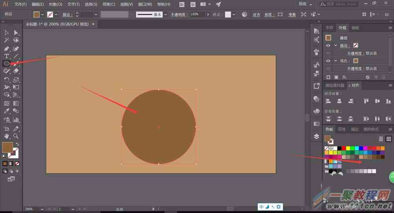Click the red swatch in swatches panel
Viewport: 394px width, 213px height.
pyautogui.click(x=344, y=148)
